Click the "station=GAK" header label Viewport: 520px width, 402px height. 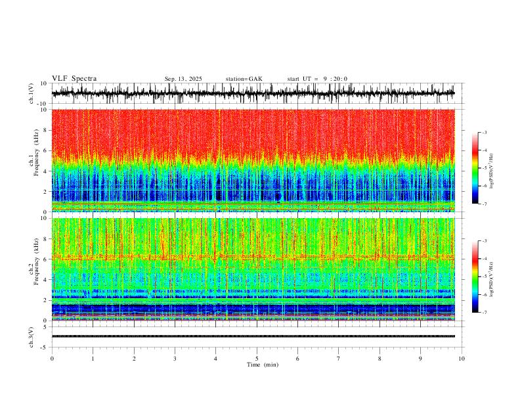tap(244, 79)
